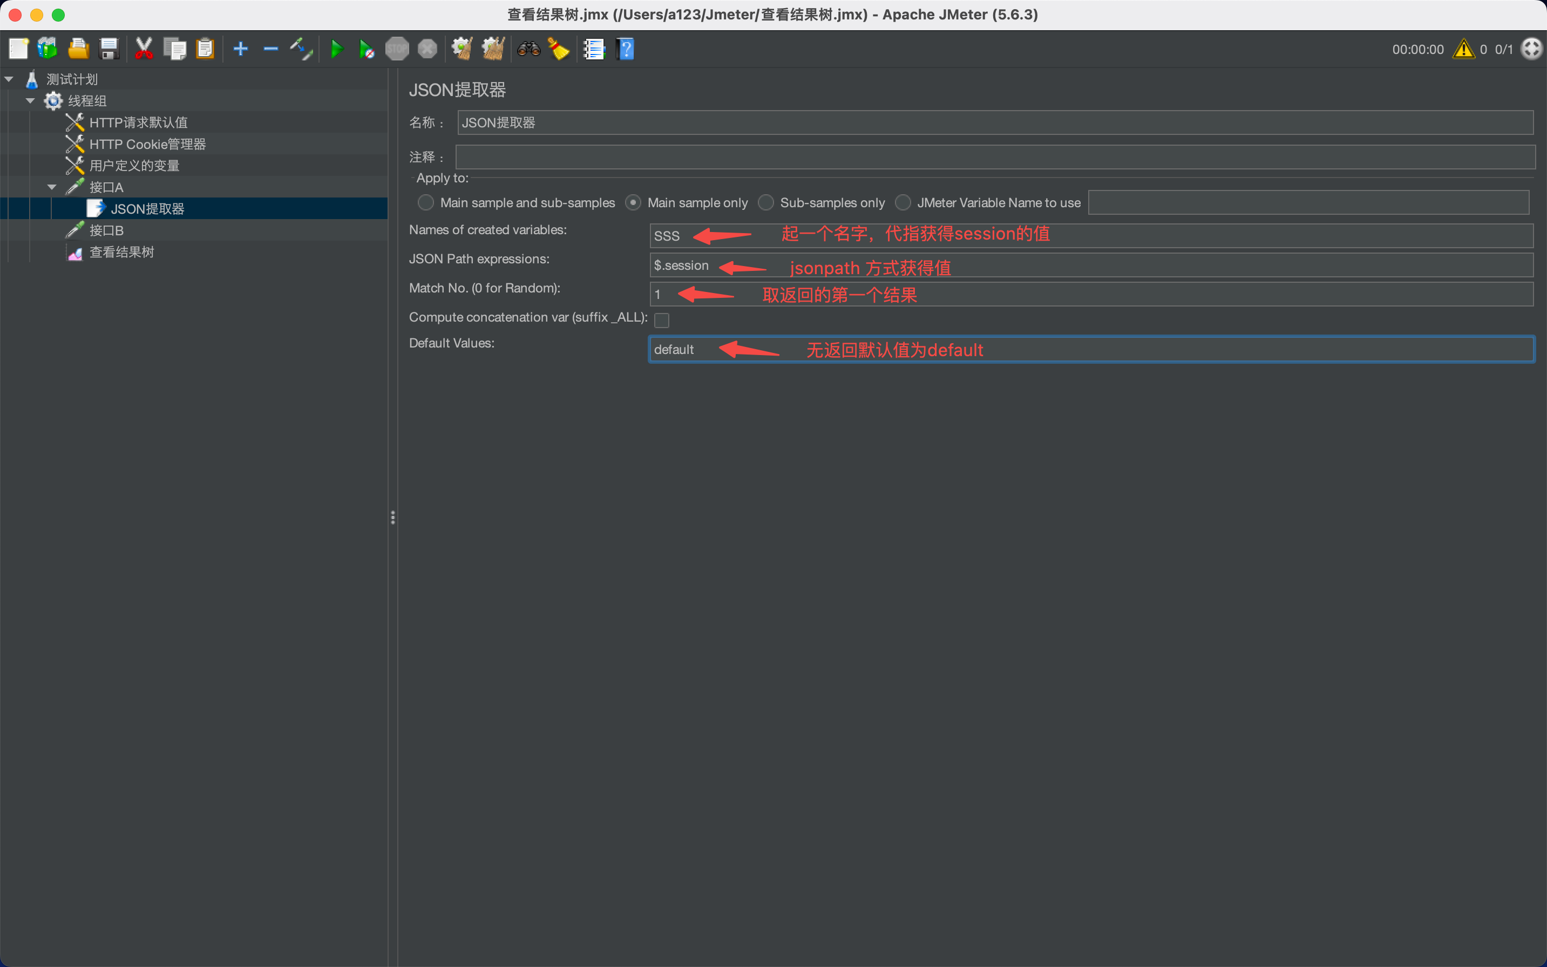Click the 注释 comments input field

[x=995, y=158]
